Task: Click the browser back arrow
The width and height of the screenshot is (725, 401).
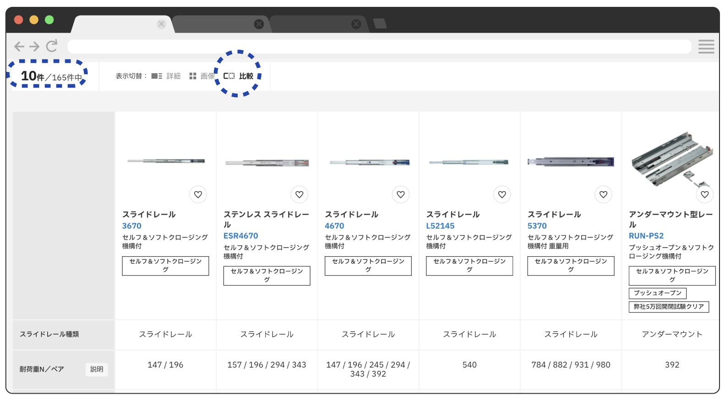Action: [19, 46]
